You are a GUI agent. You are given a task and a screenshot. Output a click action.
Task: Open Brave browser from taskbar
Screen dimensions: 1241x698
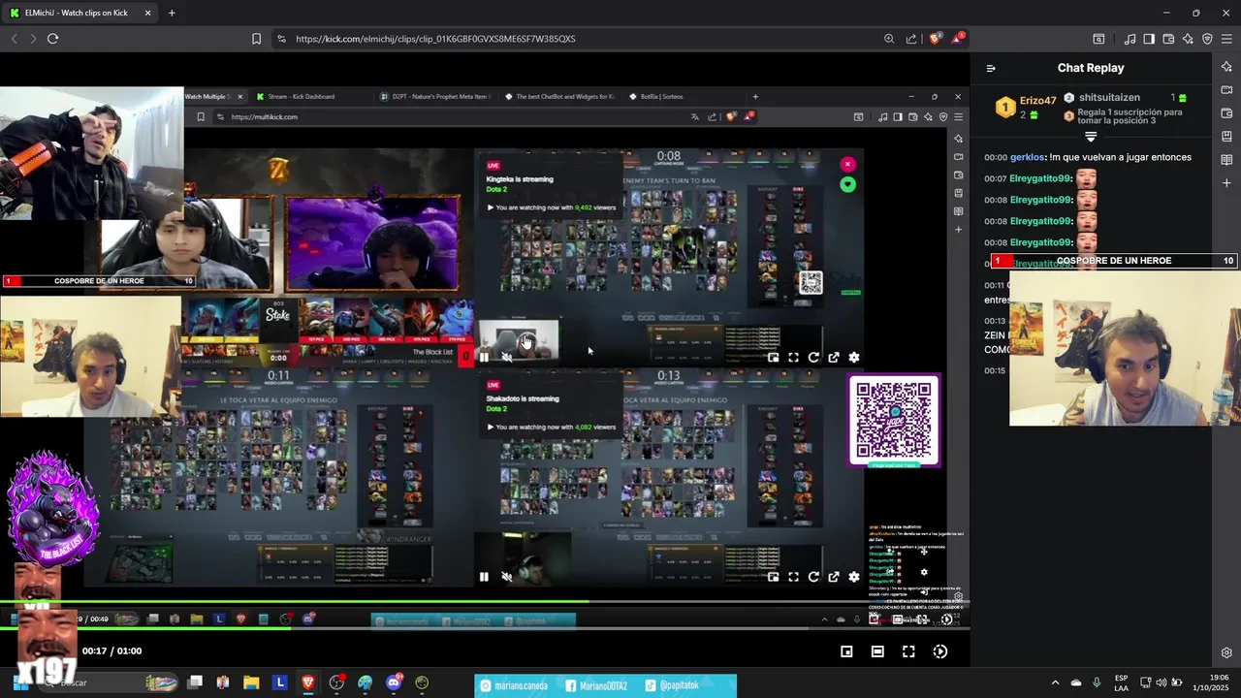pyautogui.click(x=308, y=682)
